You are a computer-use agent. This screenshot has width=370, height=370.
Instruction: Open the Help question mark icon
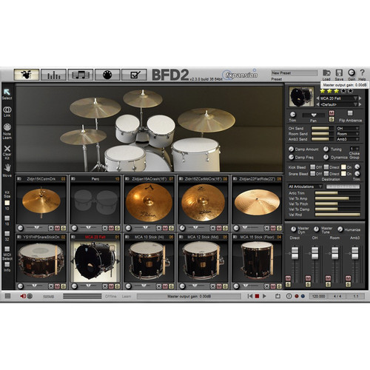click(362, 73)
